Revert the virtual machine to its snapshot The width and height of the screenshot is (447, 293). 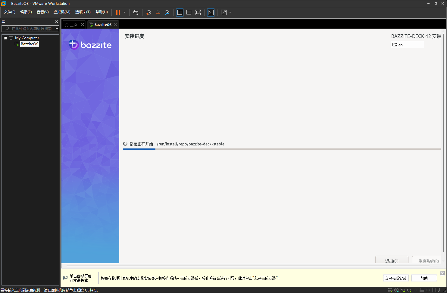tap(158, 12)
